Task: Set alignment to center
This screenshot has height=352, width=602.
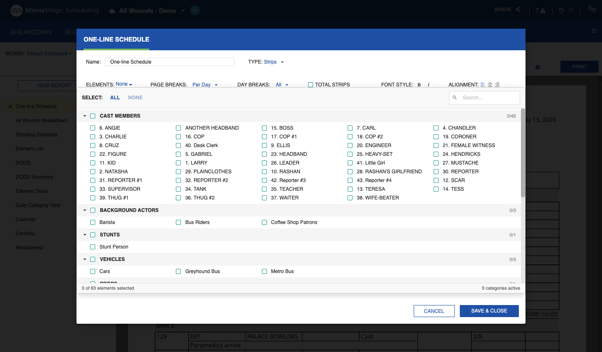Action: pos(490,84)
